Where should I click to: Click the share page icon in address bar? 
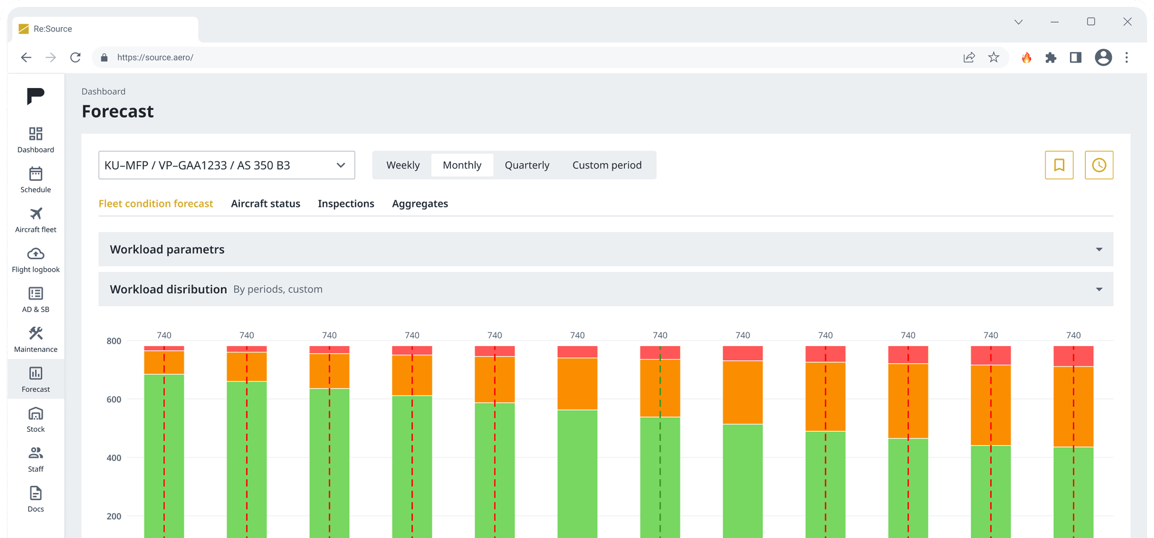pos(969,57)
